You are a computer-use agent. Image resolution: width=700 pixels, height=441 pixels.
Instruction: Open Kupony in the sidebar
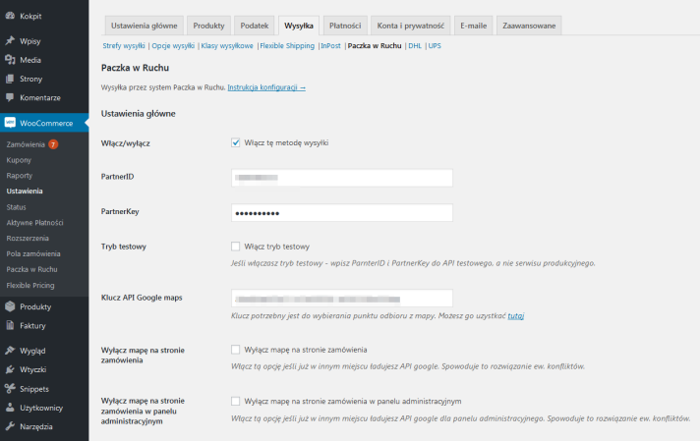19,160
